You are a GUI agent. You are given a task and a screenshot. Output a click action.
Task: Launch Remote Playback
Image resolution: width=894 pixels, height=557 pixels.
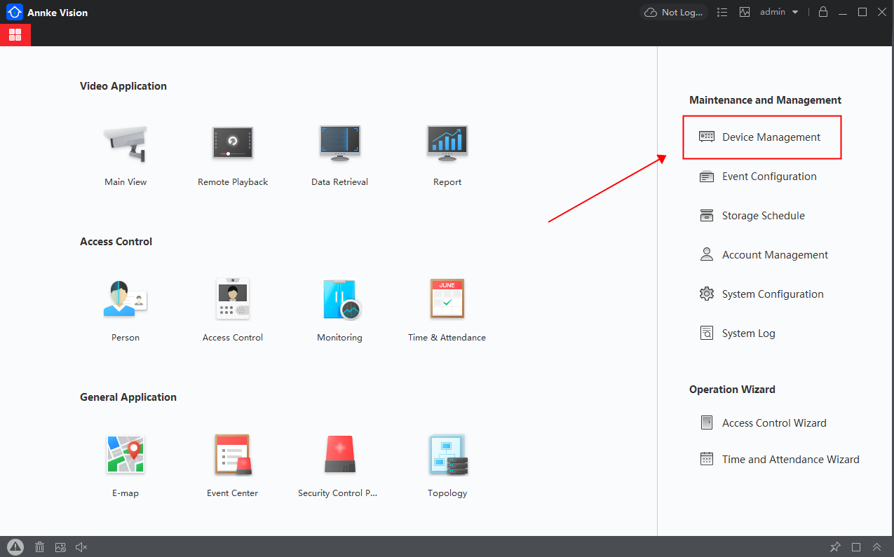tap(233, 144)
